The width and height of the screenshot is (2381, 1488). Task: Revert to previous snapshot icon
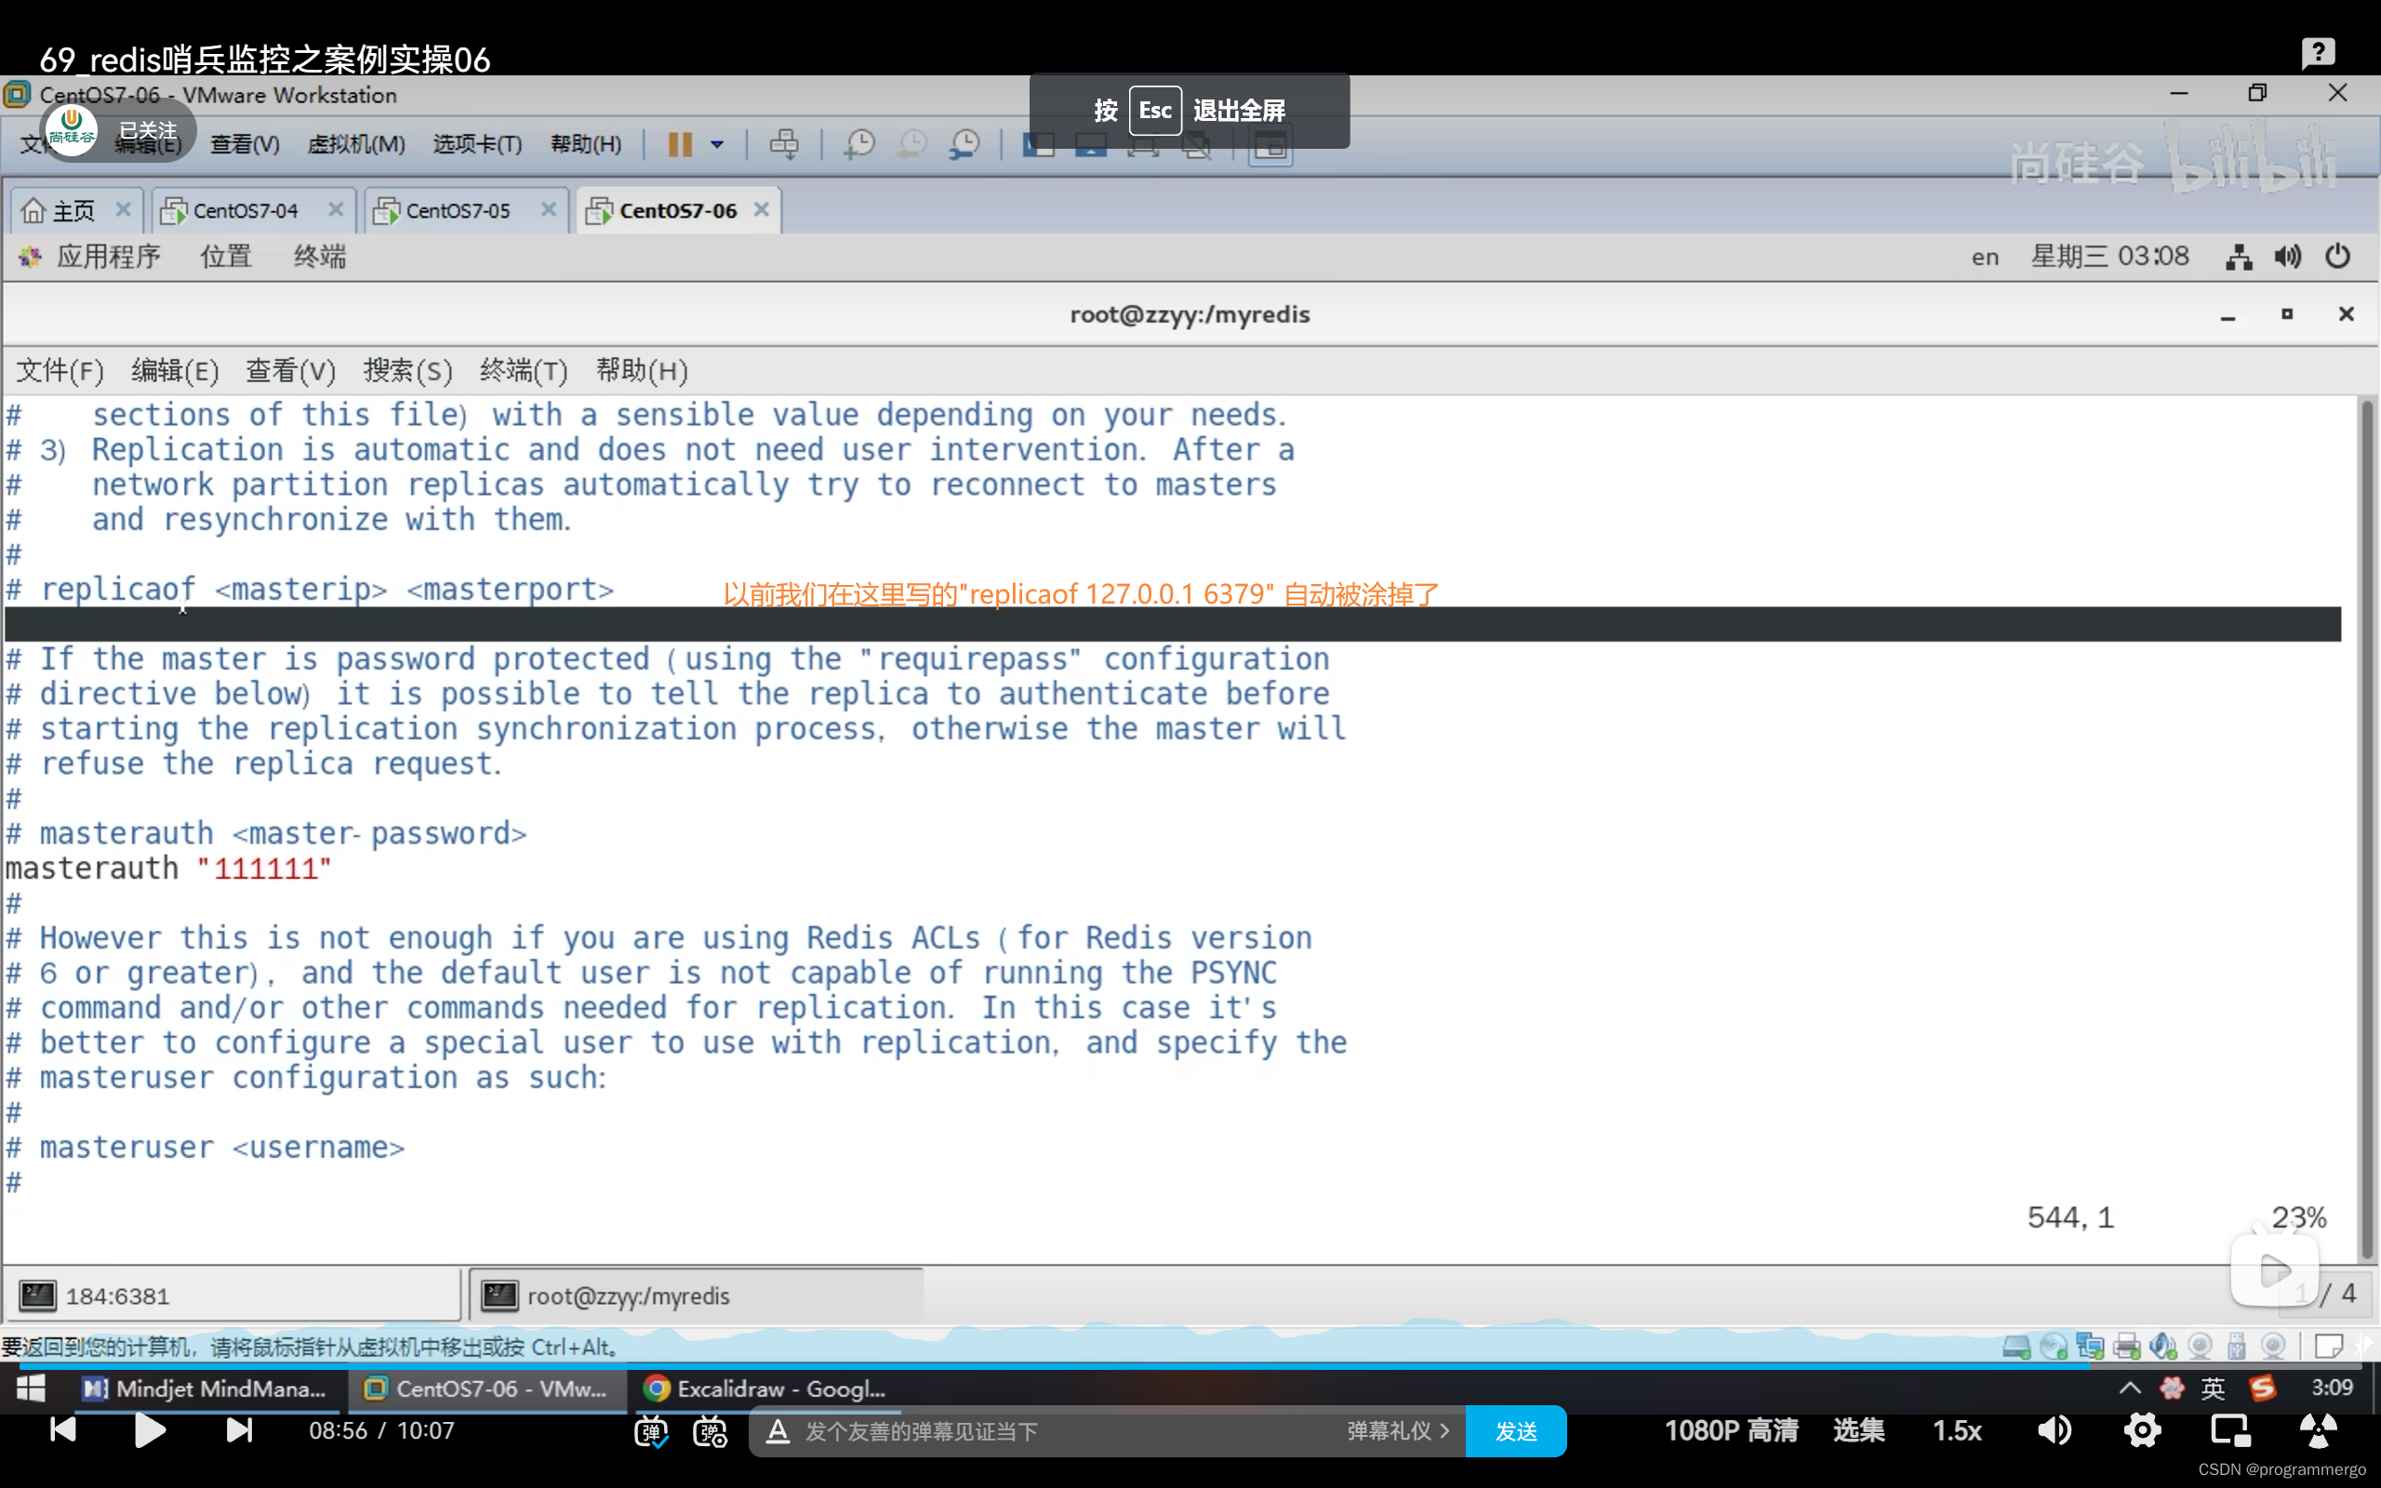coord(912,145)
